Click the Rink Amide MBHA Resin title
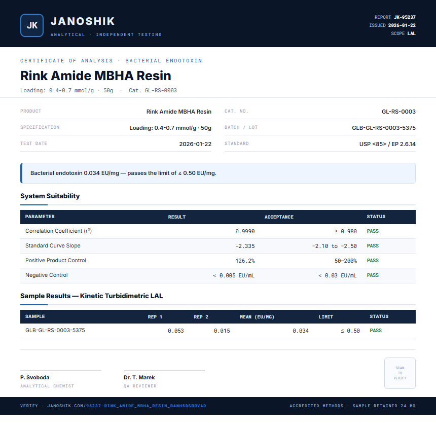The width and height of the screenshot is (436, 429). click(96, 76)
